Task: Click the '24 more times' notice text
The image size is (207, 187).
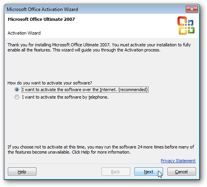Action: pos(101,149)
